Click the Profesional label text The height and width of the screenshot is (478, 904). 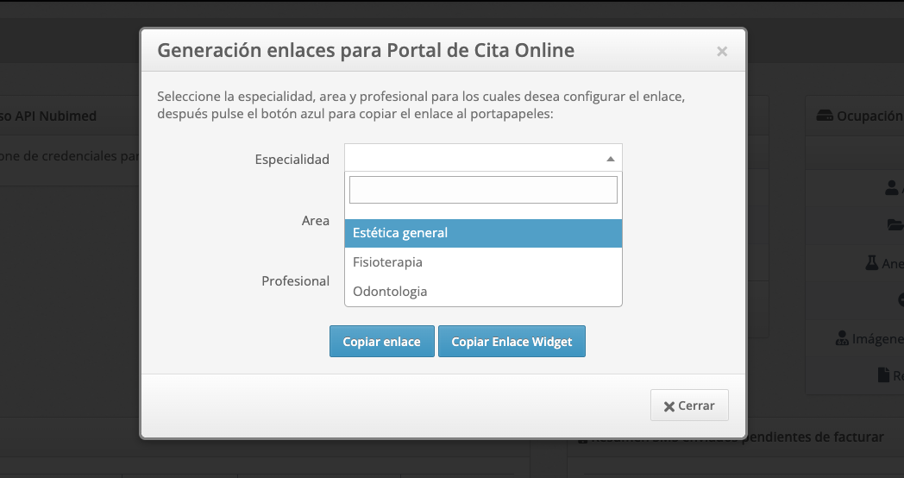296,280
